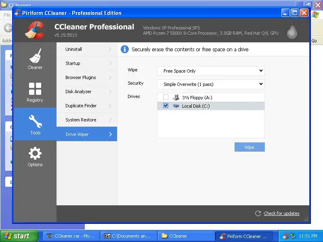
Task: Click CCleaner icon in window title bar
Action: click(18, 13)
